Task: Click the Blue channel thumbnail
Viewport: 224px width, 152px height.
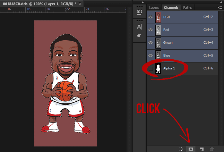Action: [x=158, y=55]
